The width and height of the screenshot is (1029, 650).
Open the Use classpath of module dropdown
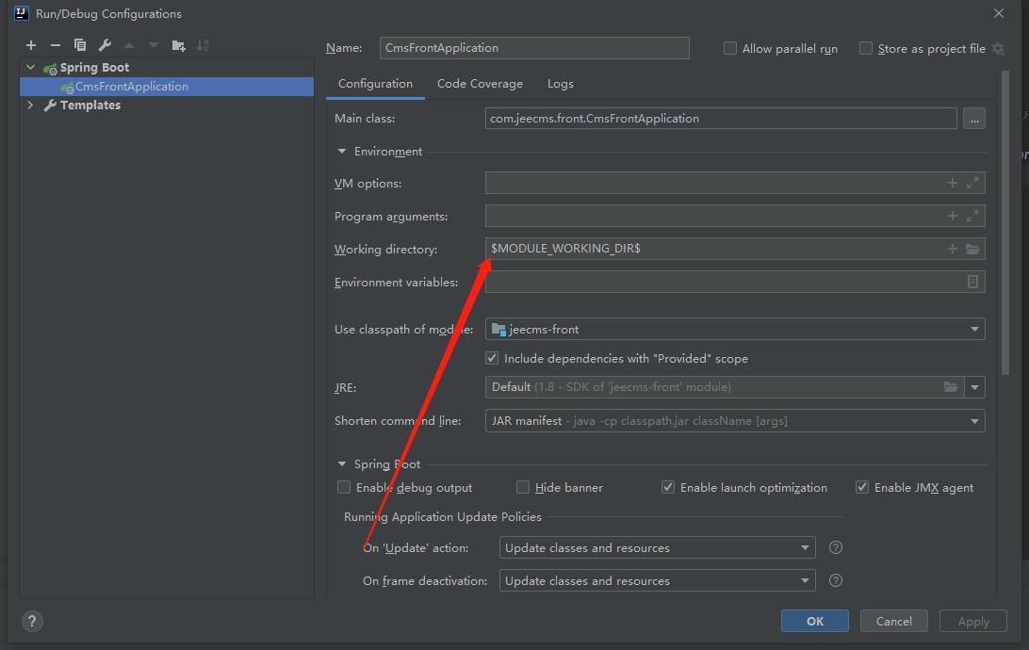point(974,329)
